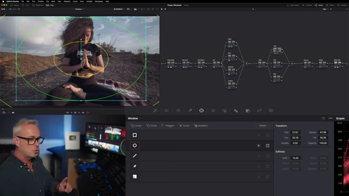
Task: Open the Tracker palette
Action: coord(213,111)
